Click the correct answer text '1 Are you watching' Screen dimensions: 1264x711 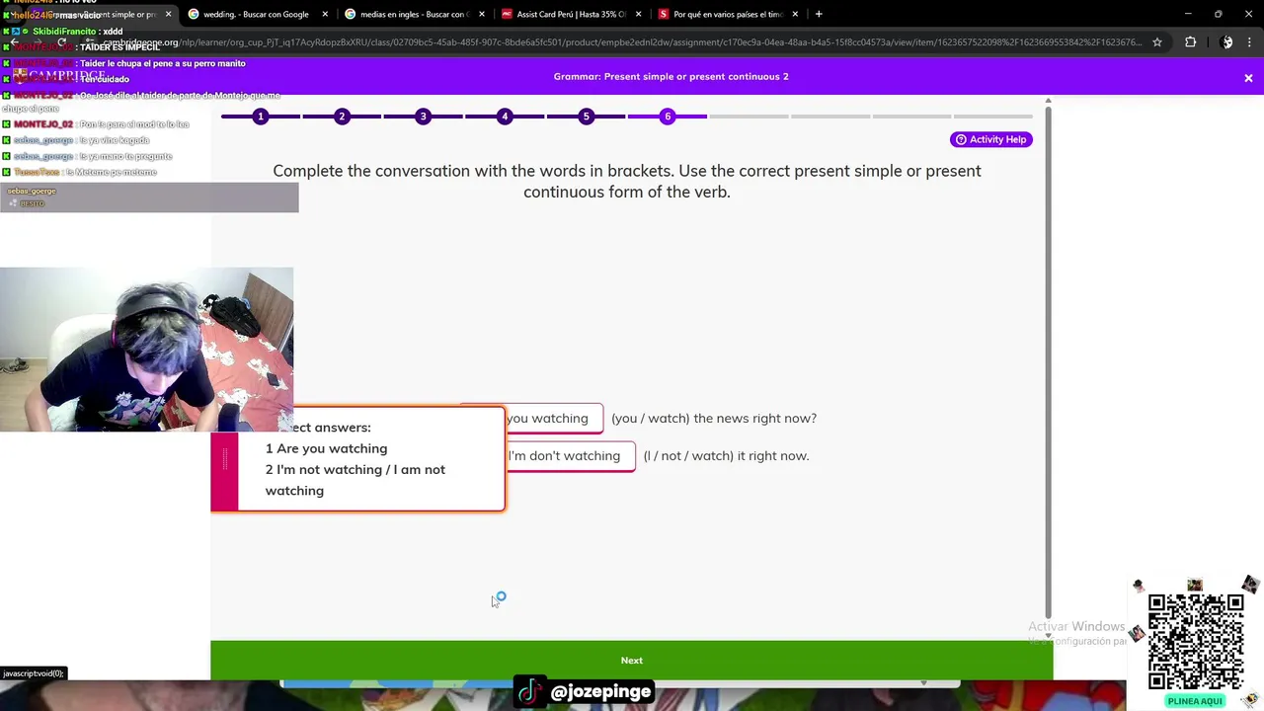tap(326, 448)
